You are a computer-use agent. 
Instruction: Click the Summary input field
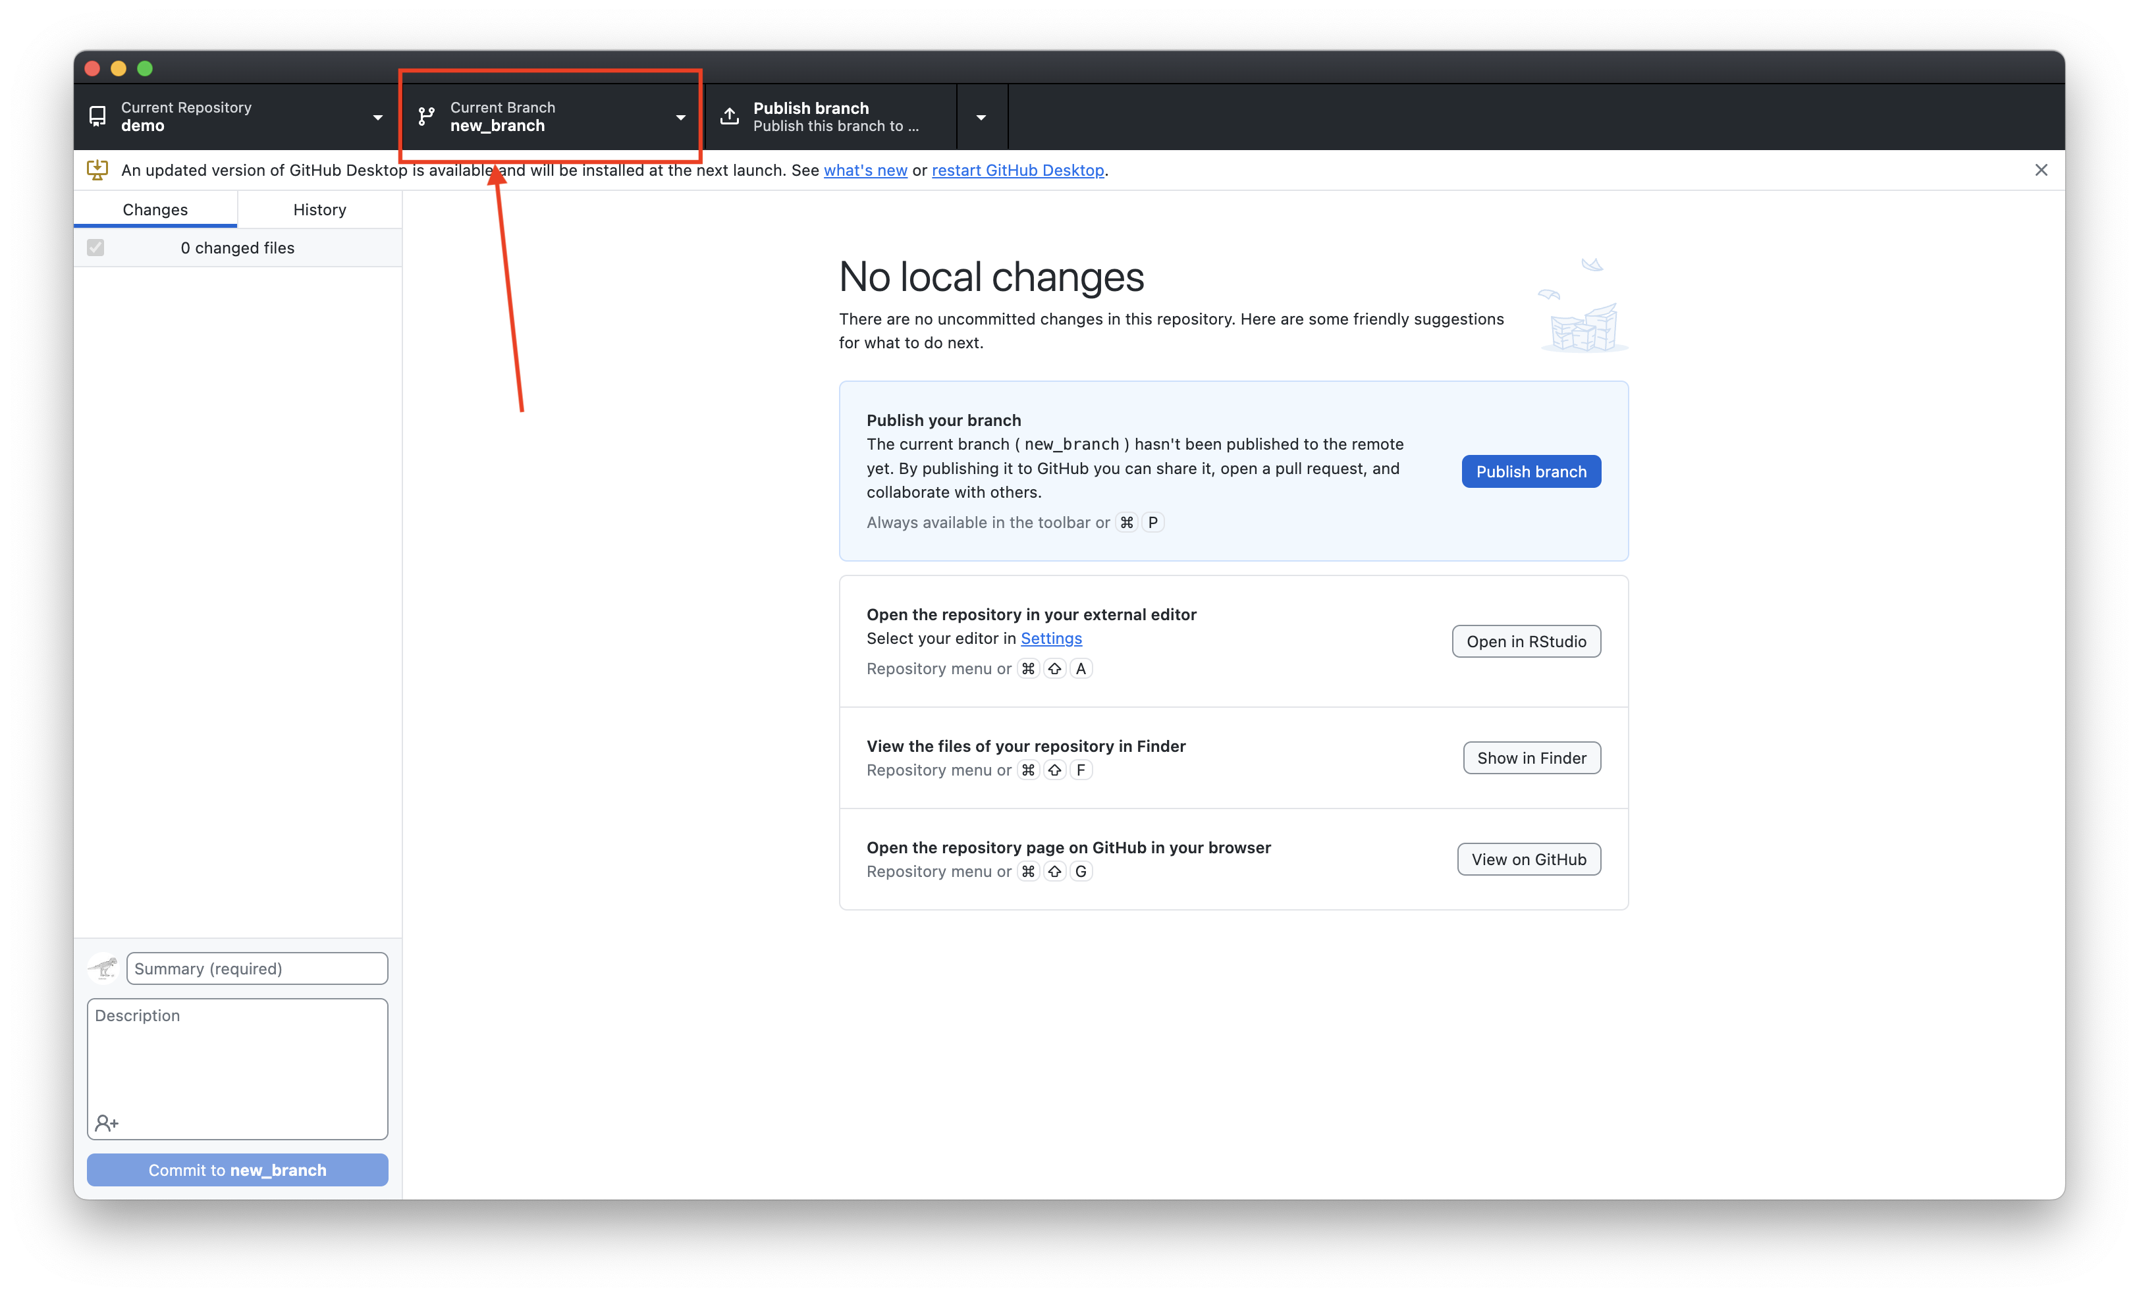point(257,968)
